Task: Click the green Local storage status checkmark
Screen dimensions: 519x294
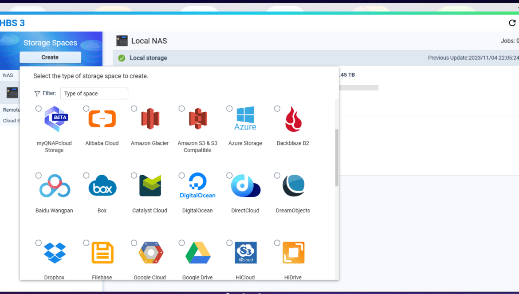Action: click(x=122, y=58)
